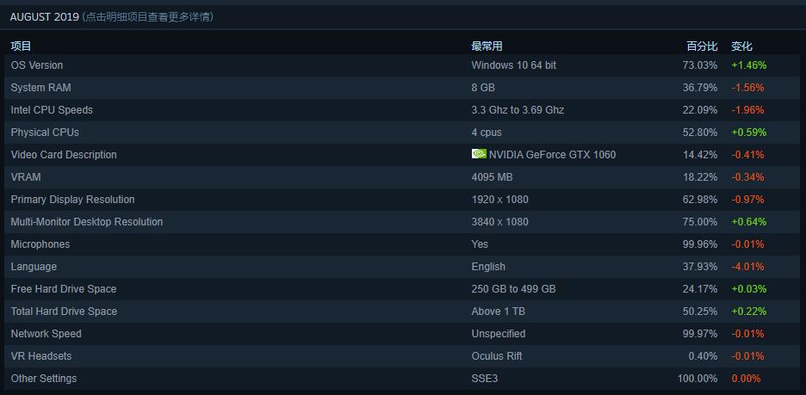Click the Windows 10 64 bit value
806x395 pixels.
pyautogui.click(x=513, y=65)
